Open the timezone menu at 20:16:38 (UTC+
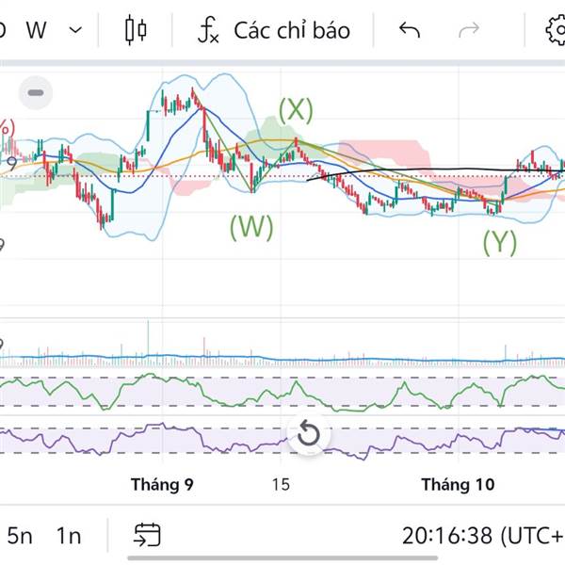 (482, 536)
